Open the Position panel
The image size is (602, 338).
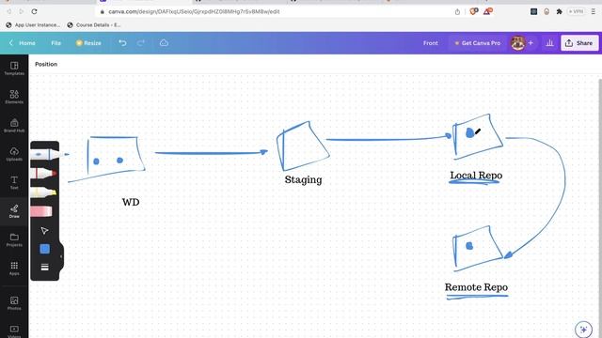pyautogui.click(x=46, y=64)
